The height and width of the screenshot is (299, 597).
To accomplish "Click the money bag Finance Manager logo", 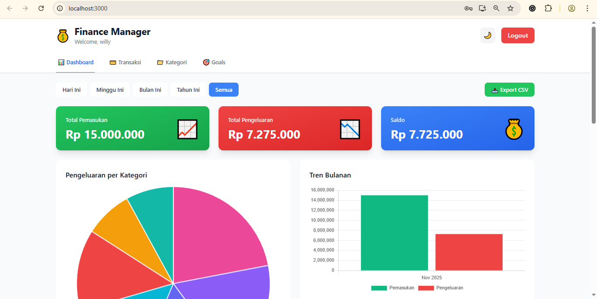I will coord(62,35).
